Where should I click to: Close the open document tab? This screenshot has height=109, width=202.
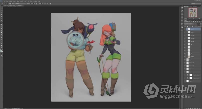23,6
